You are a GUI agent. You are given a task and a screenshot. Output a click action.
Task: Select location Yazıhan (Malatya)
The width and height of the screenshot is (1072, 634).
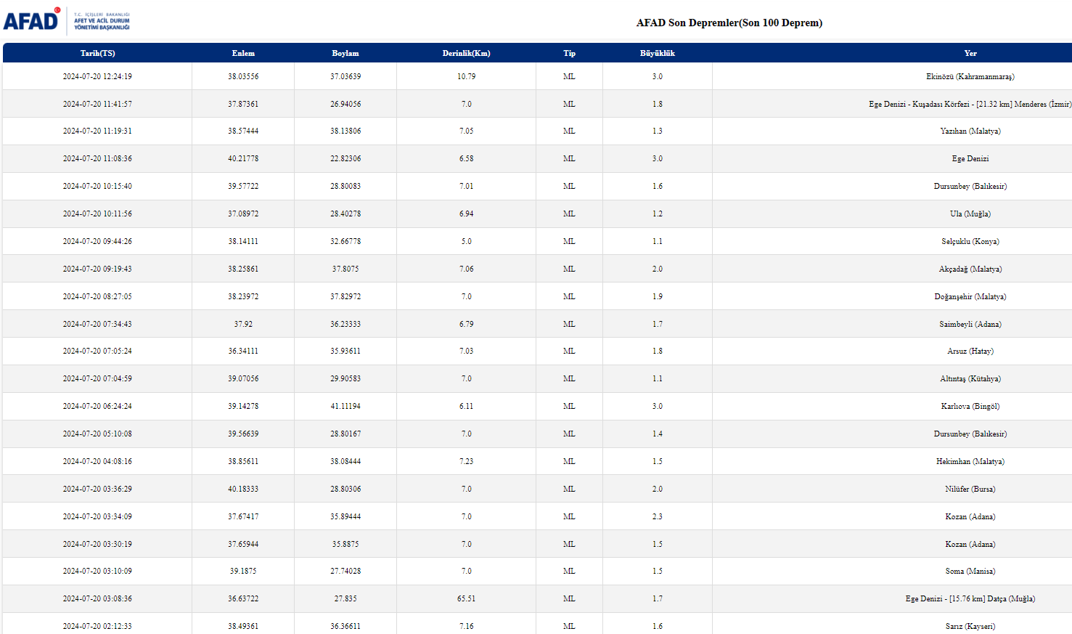(970, 131)
